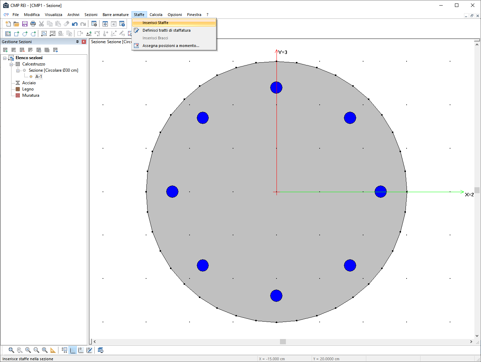Click the add generic section icon

click(x=8, y=33)
